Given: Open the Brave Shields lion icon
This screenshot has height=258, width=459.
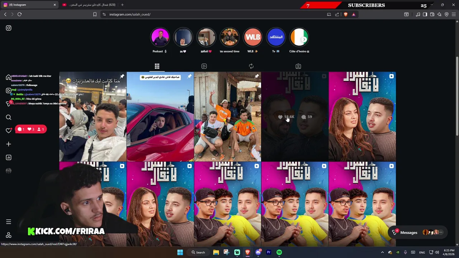Looking at the screenshot, I should pos(346,14).
